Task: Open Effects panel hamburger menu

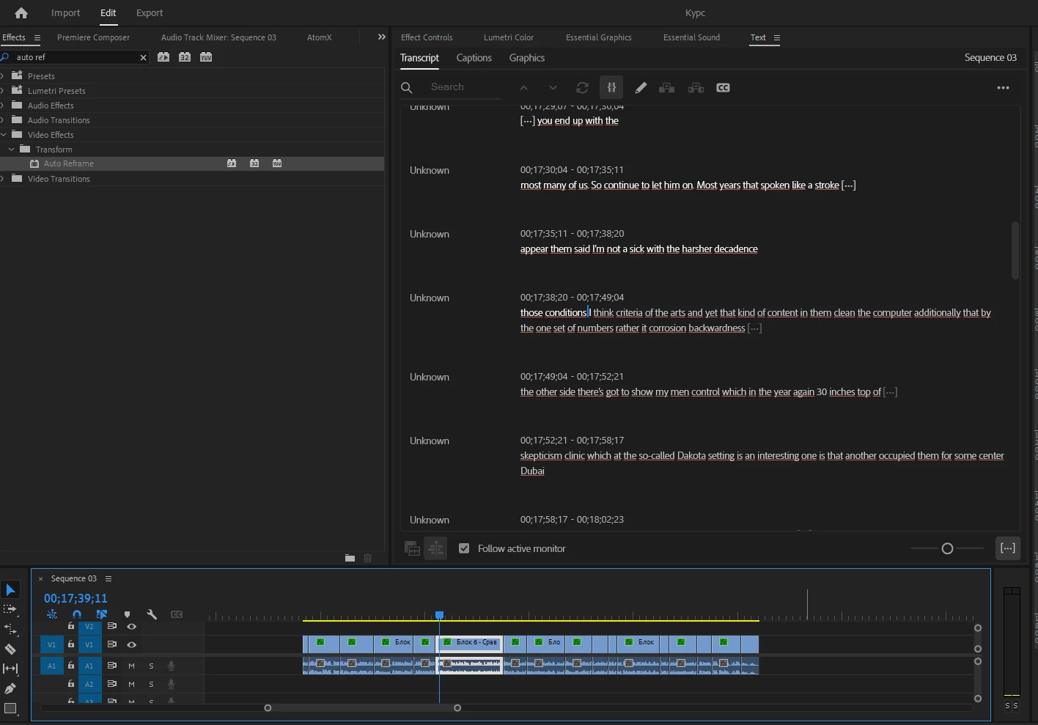Action: [37, 37]
